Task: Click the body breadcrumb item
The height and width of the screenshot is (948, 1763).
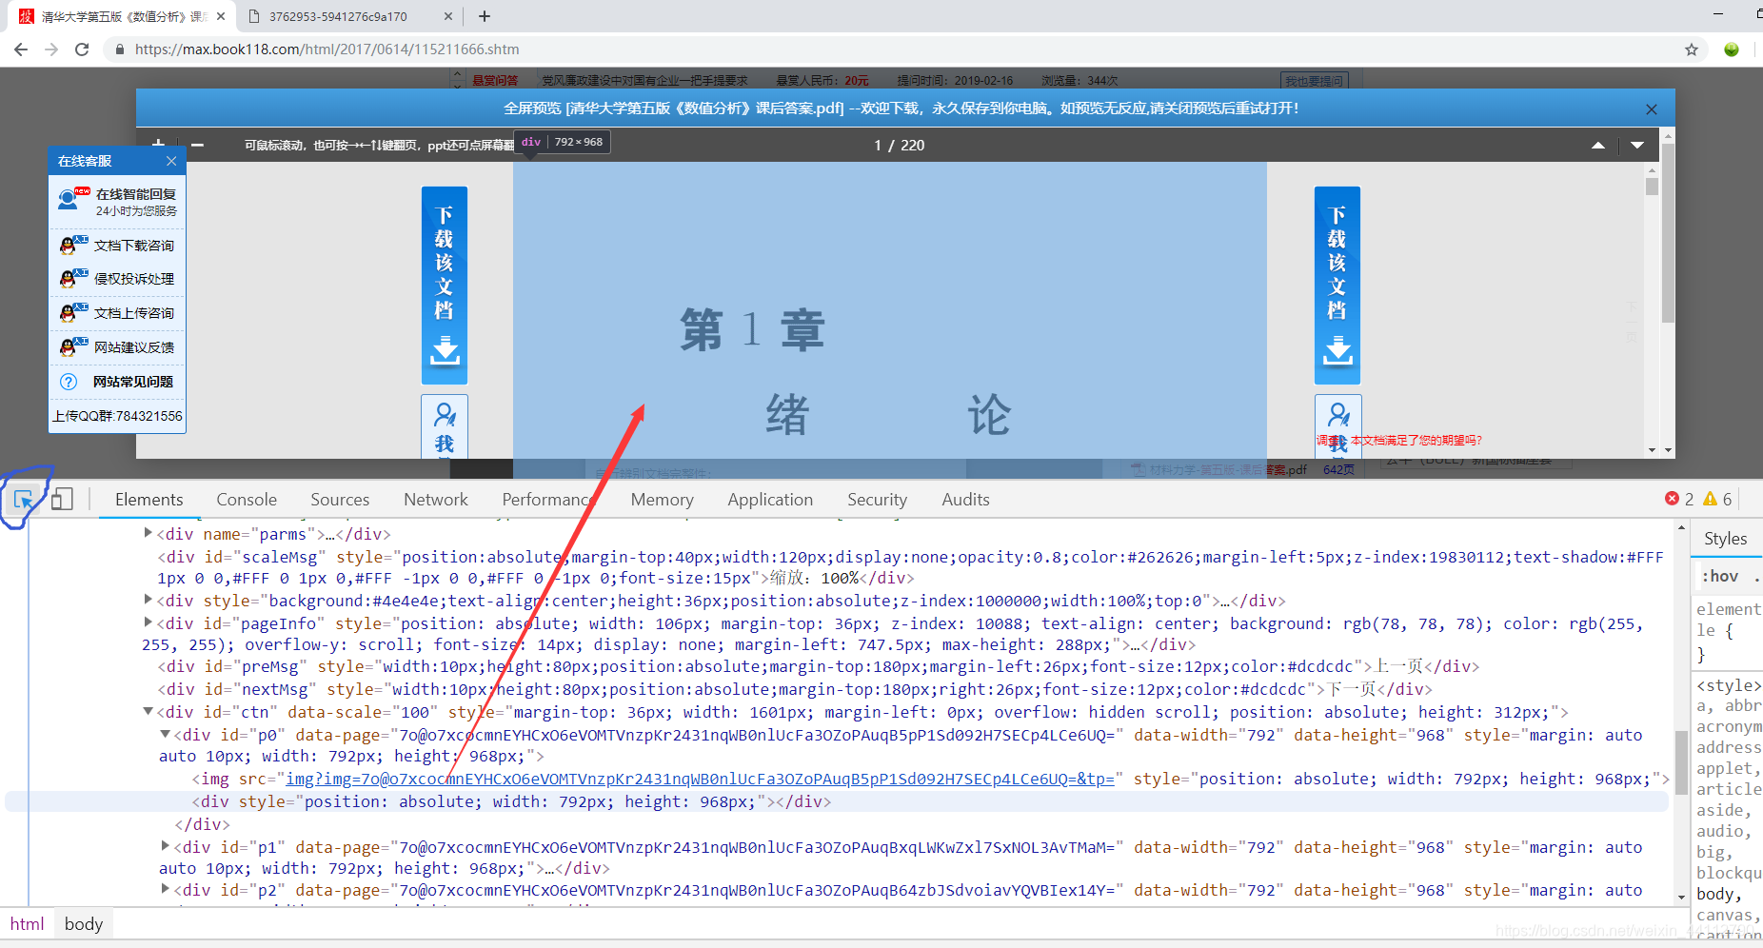Action: [84, 923]
